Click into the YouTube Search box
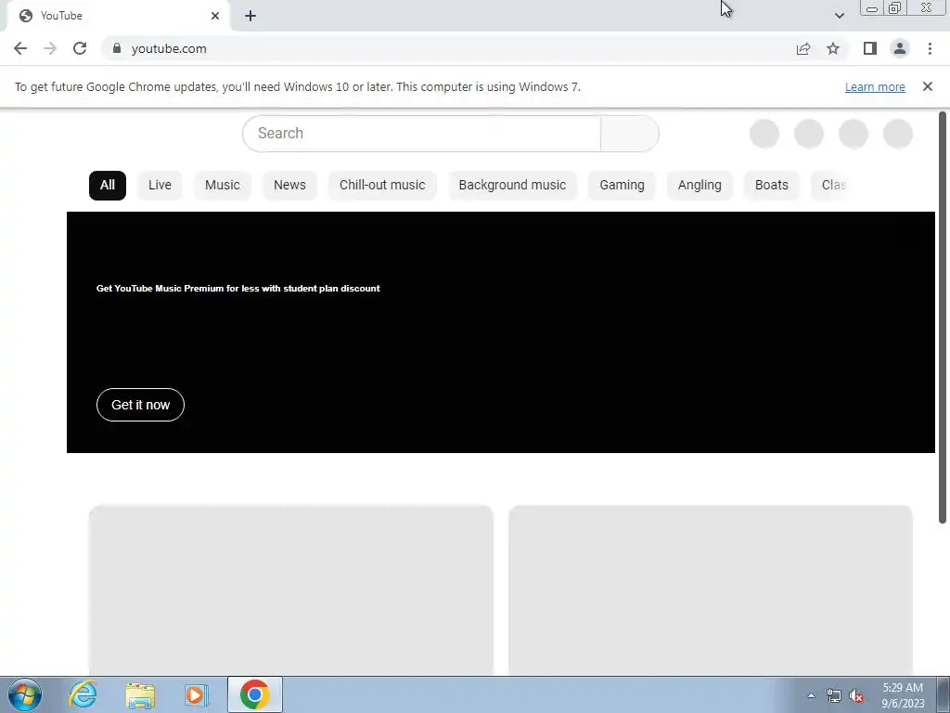Image resolution: width=950 pixels, height=713 pixels. tap(422, 134)
